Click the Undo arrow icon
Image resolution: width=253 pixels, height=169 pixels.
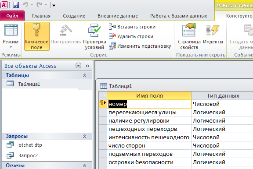coord(25,5)
